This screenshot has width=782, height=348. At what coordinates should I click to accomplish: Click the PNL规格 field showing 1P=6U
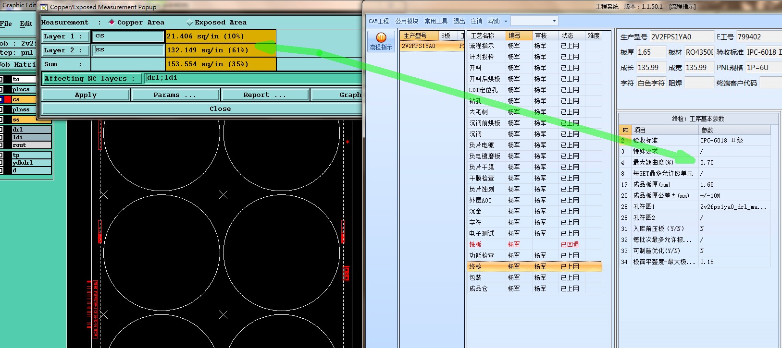(763, 68)
